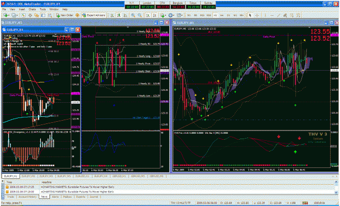Screen dimensions: 340x206
Task: Open the Account History tab
Action: coord(27,197)
